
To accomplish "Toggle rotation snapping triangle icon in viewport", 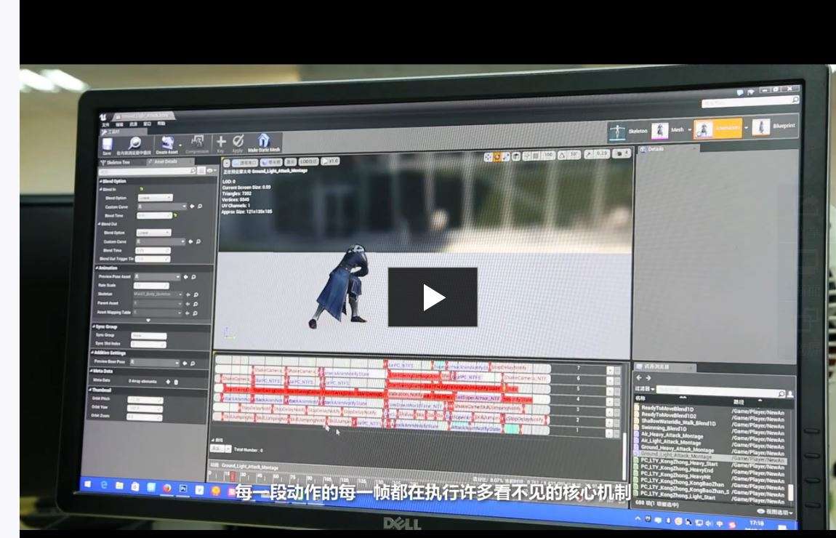I will 561,155.
